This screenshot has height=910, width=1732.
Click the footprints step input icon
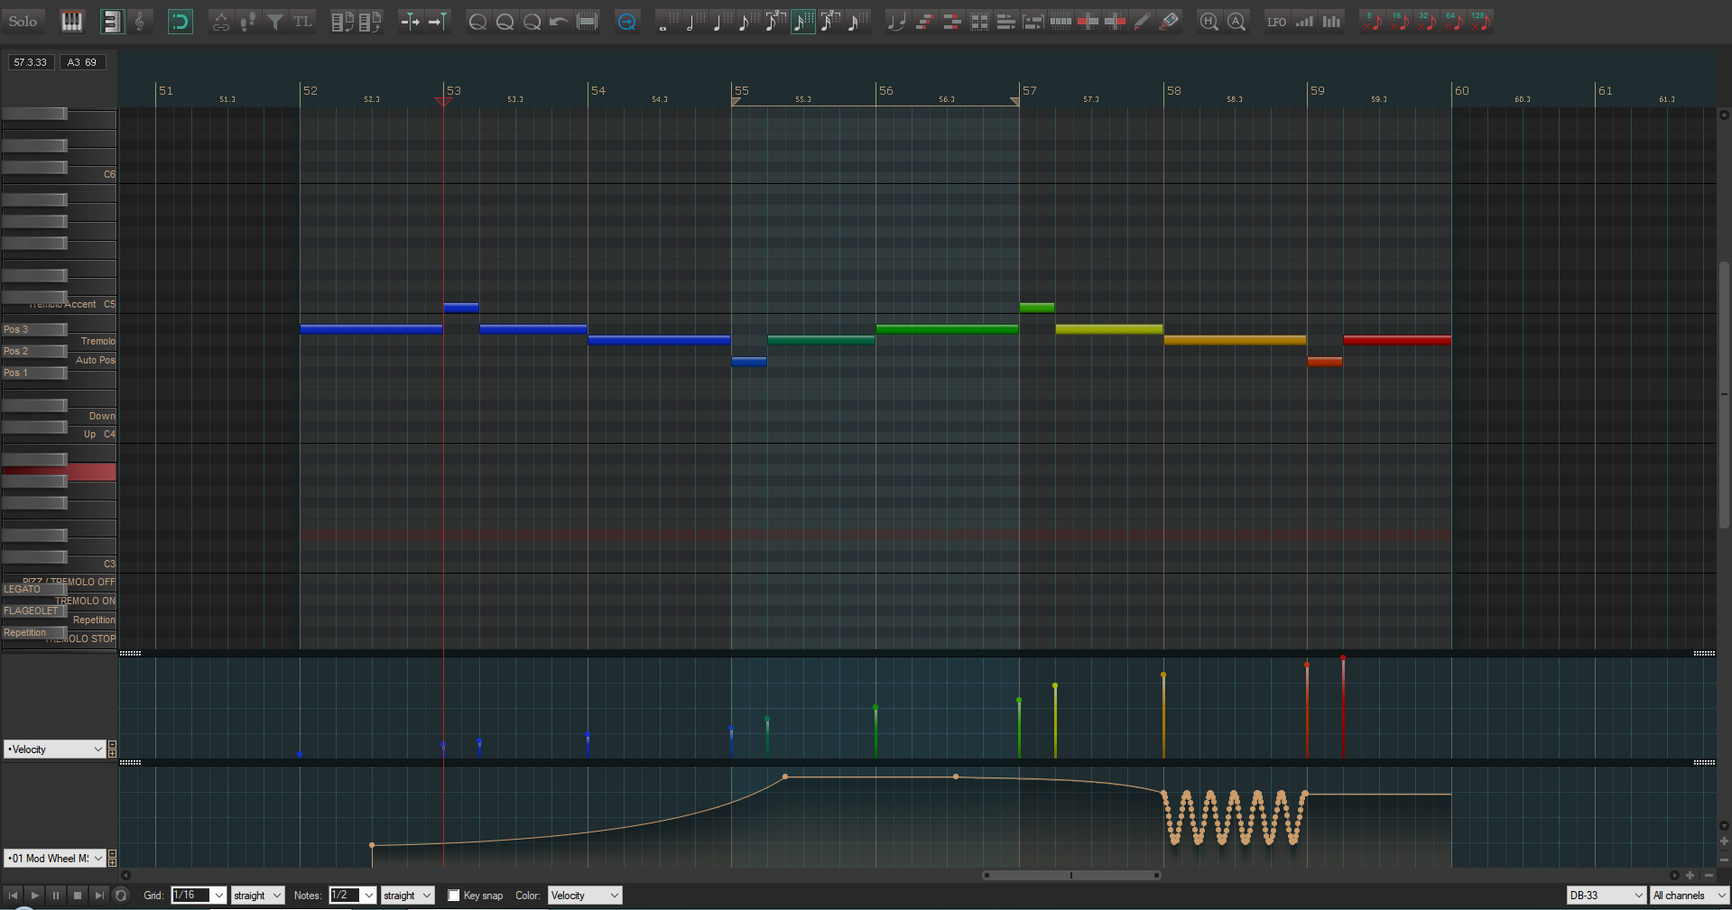click(x=247, y=21)
